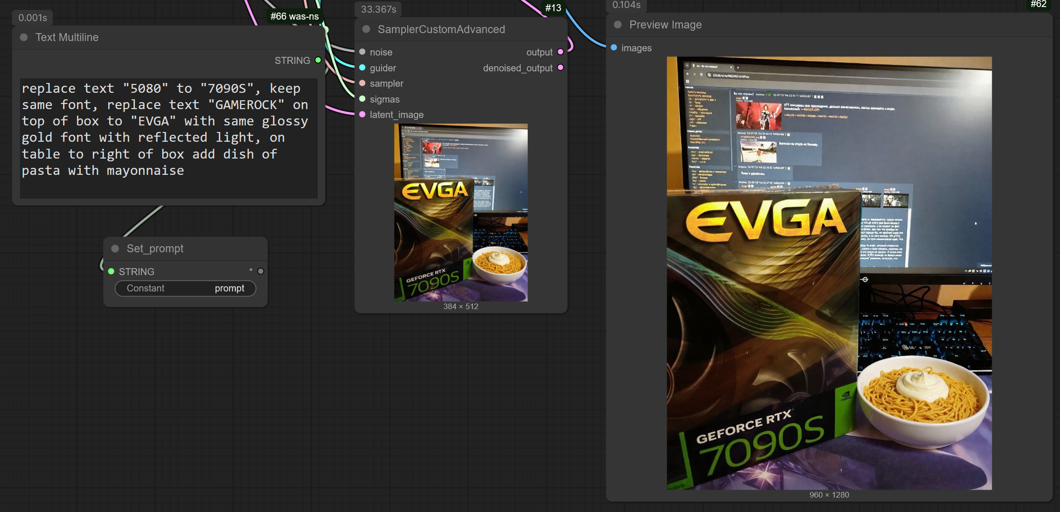Select the Preview Image node title
Image resolution: width=1060 pixels, height=512 pixels.
point(665,25)
